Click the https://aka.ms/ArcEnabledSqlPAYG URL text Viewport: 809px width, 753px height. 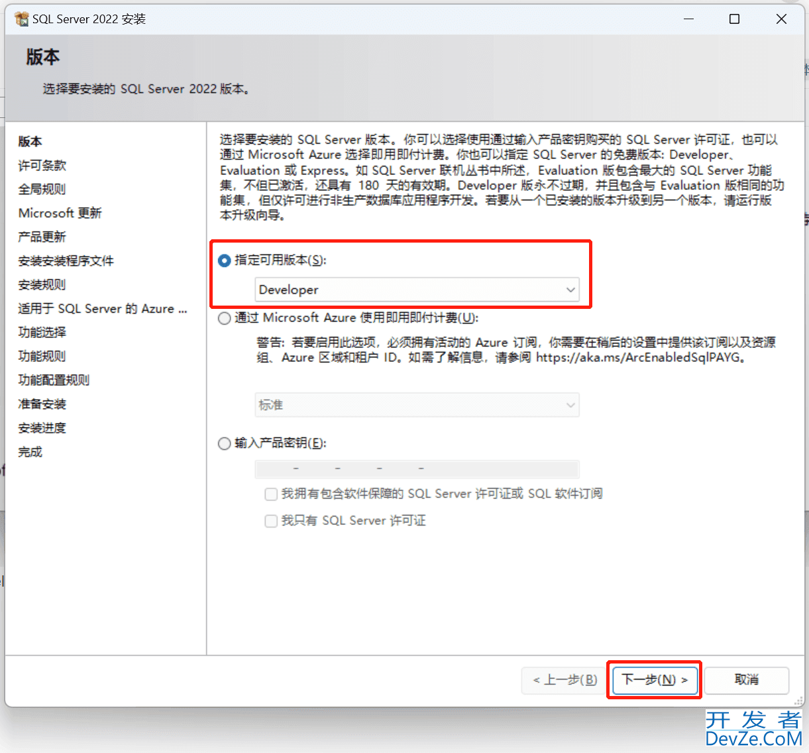coord(637,358)
